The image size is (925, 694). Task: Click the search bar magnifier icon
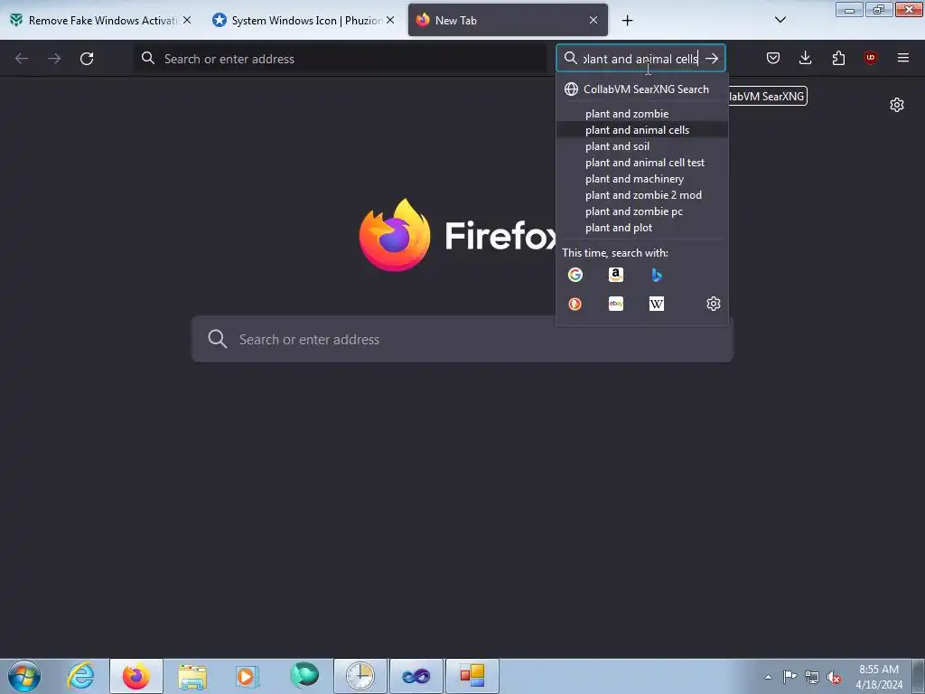[x=570, y=58]
